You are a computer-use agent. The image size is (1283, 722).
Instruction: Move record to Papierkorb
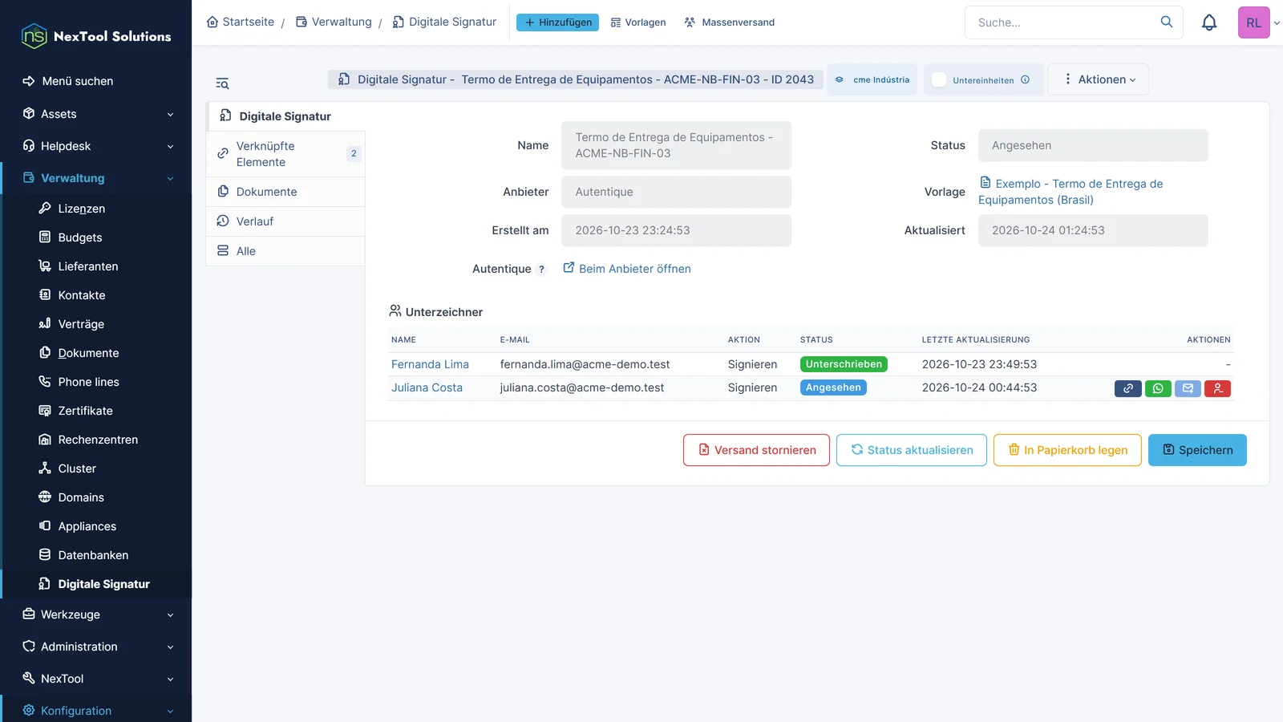[x=1067, y=450]
